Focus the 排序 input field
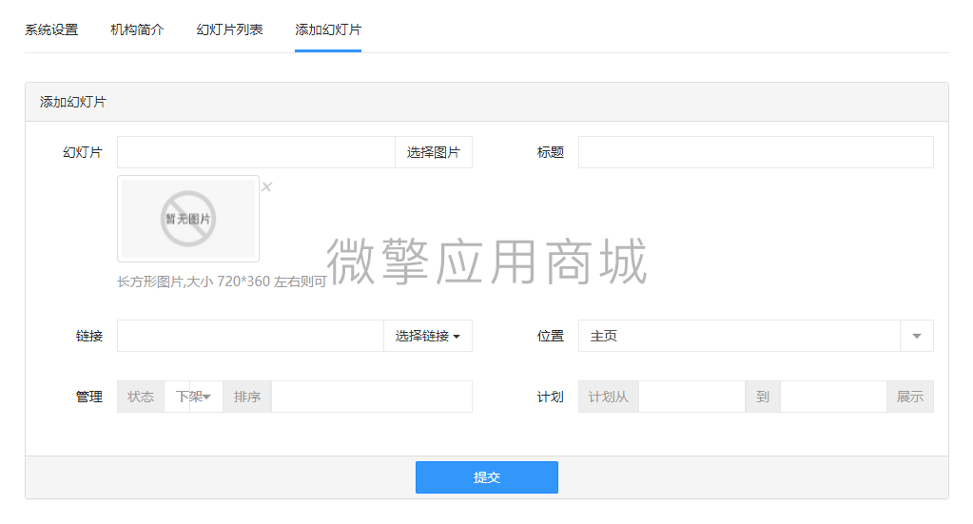The height and width of the screenshot is (524, 973). [372, 397]
